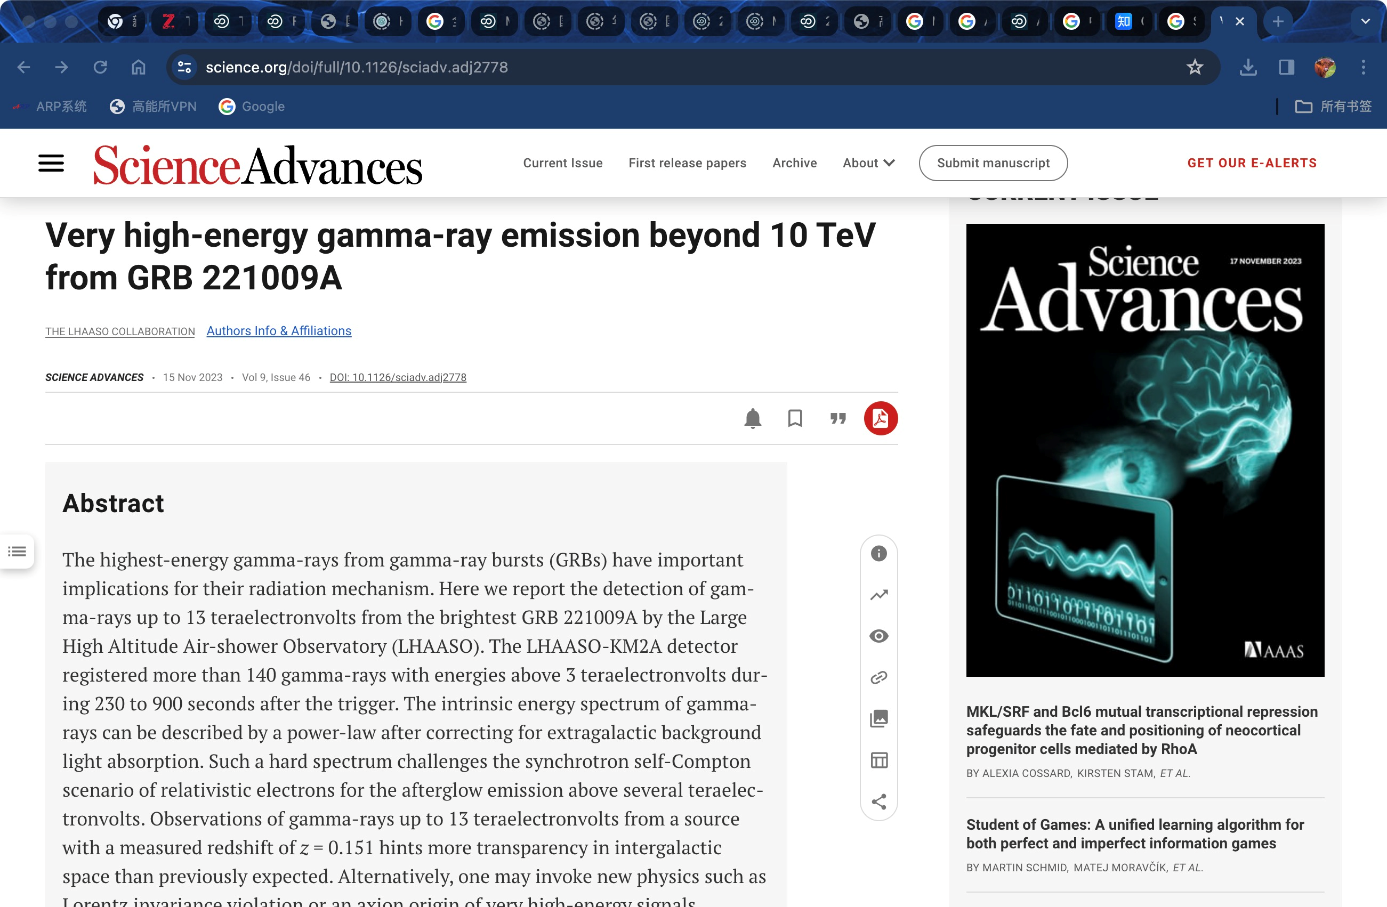Screen dimensions: 1387x907
Task: Open the 高能所VPN bookmark
Action: point(154,107)
